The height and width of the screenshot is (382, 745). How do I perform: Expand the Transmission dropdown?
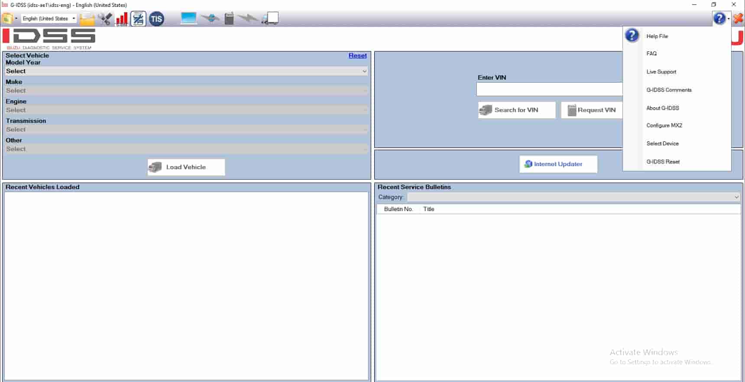[187, 130]
